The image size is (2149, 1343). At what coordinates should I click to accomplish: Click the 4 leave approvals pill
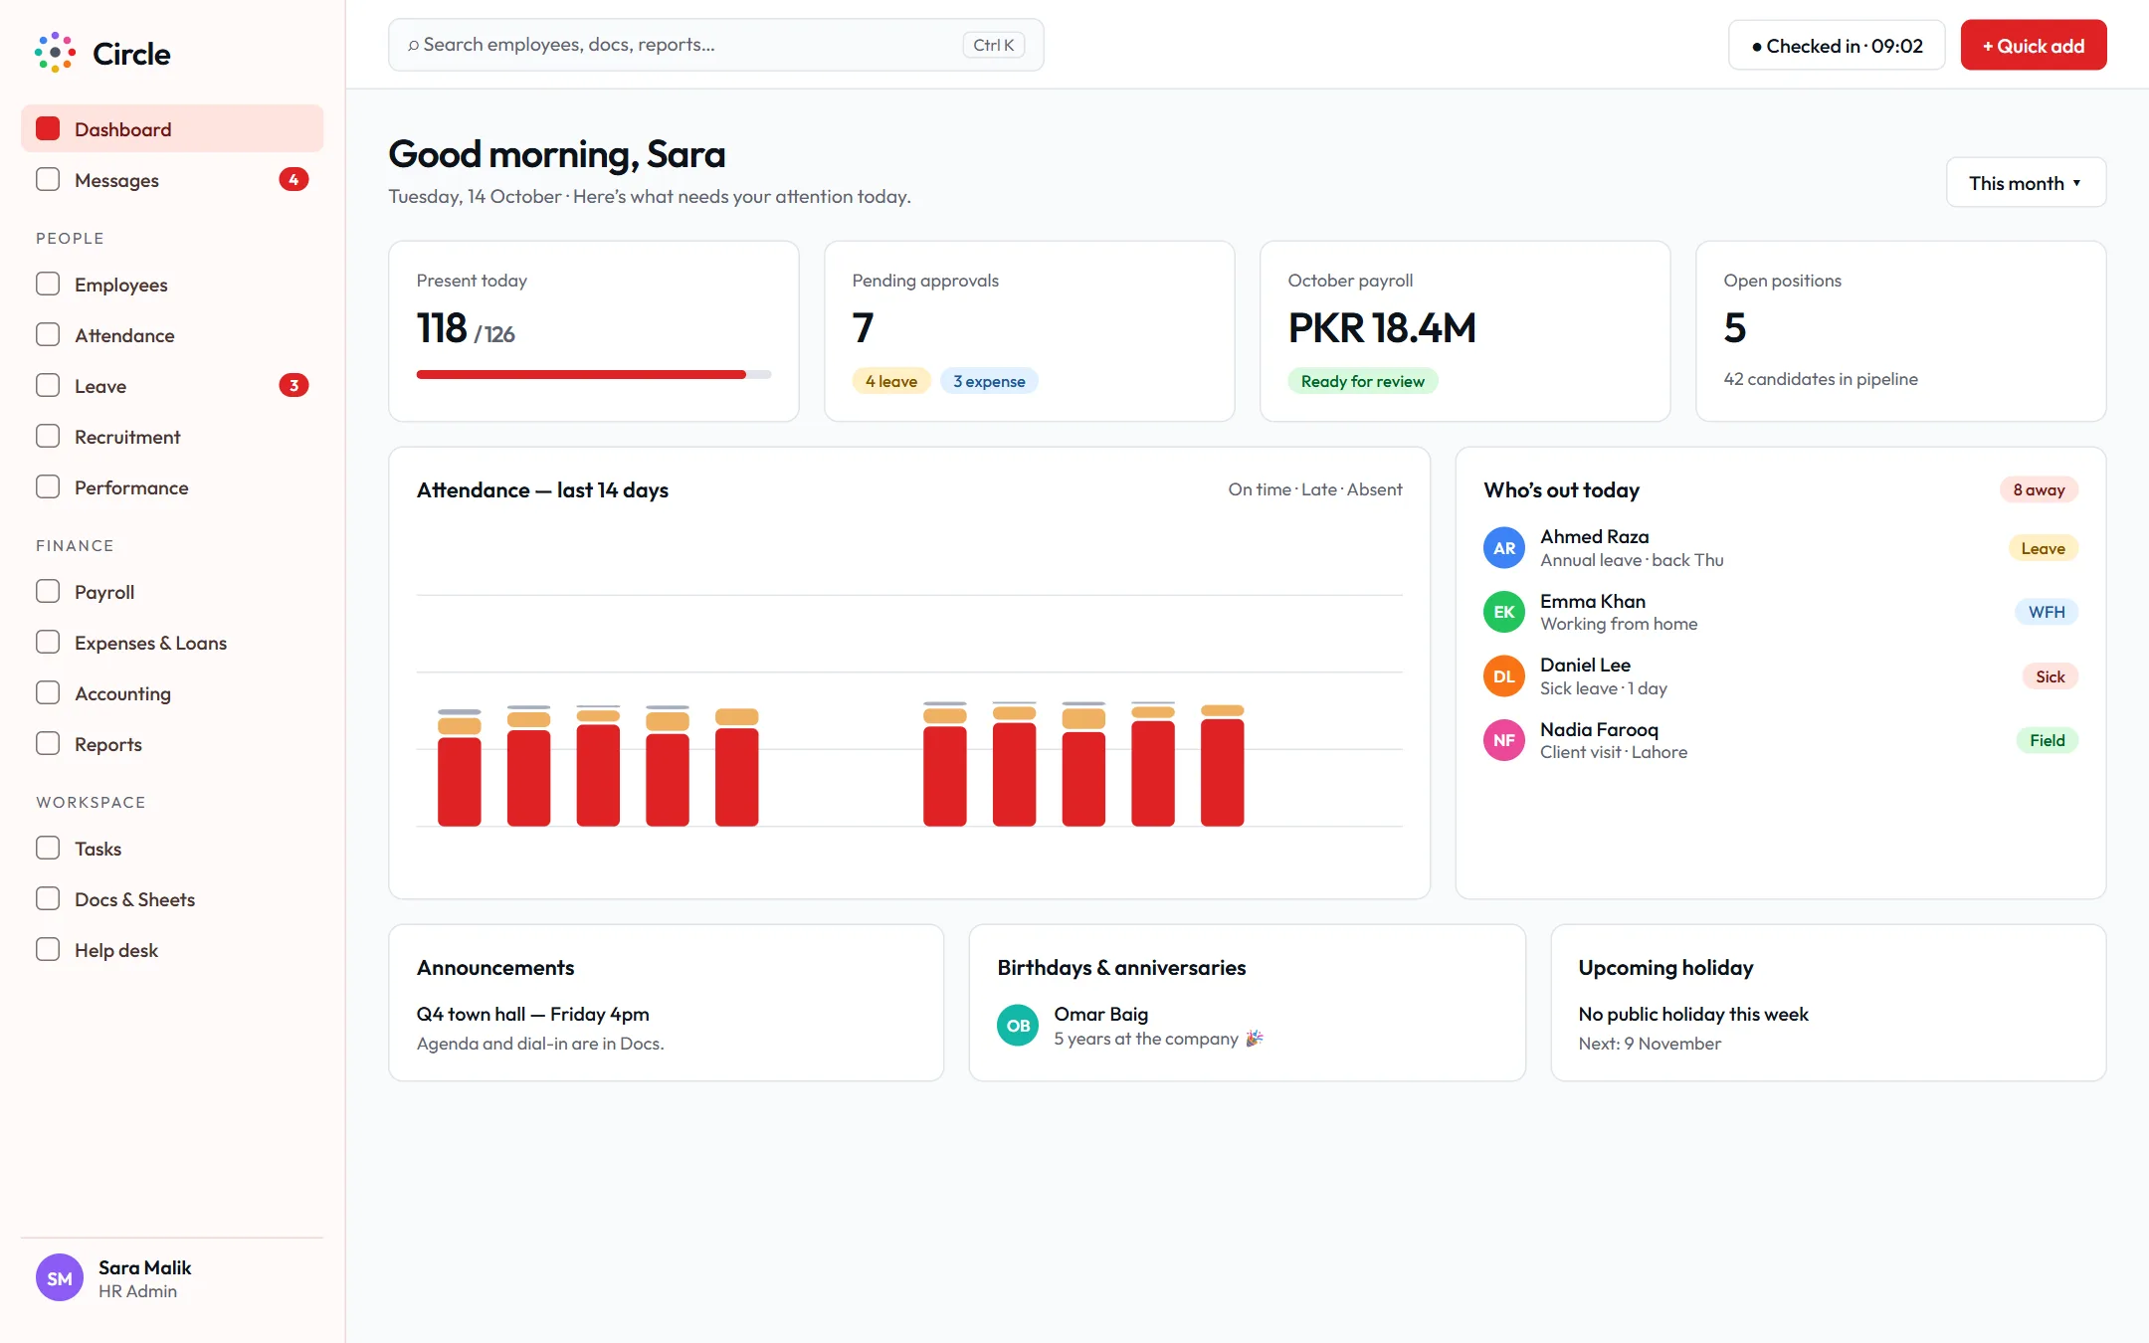pos(891,381)
